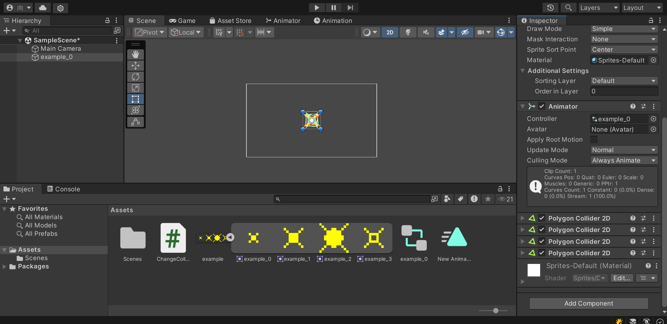Open the Undo History icon

tap(551, 8)
